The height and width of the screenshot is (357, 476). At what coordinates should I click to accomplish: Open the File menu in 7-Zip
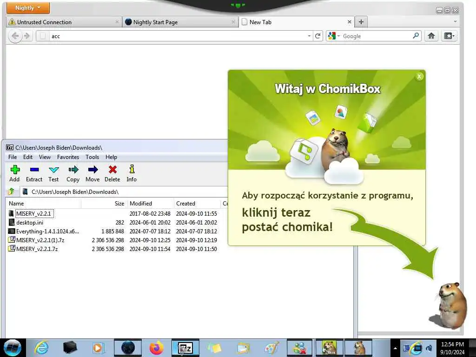coord(13,157)
